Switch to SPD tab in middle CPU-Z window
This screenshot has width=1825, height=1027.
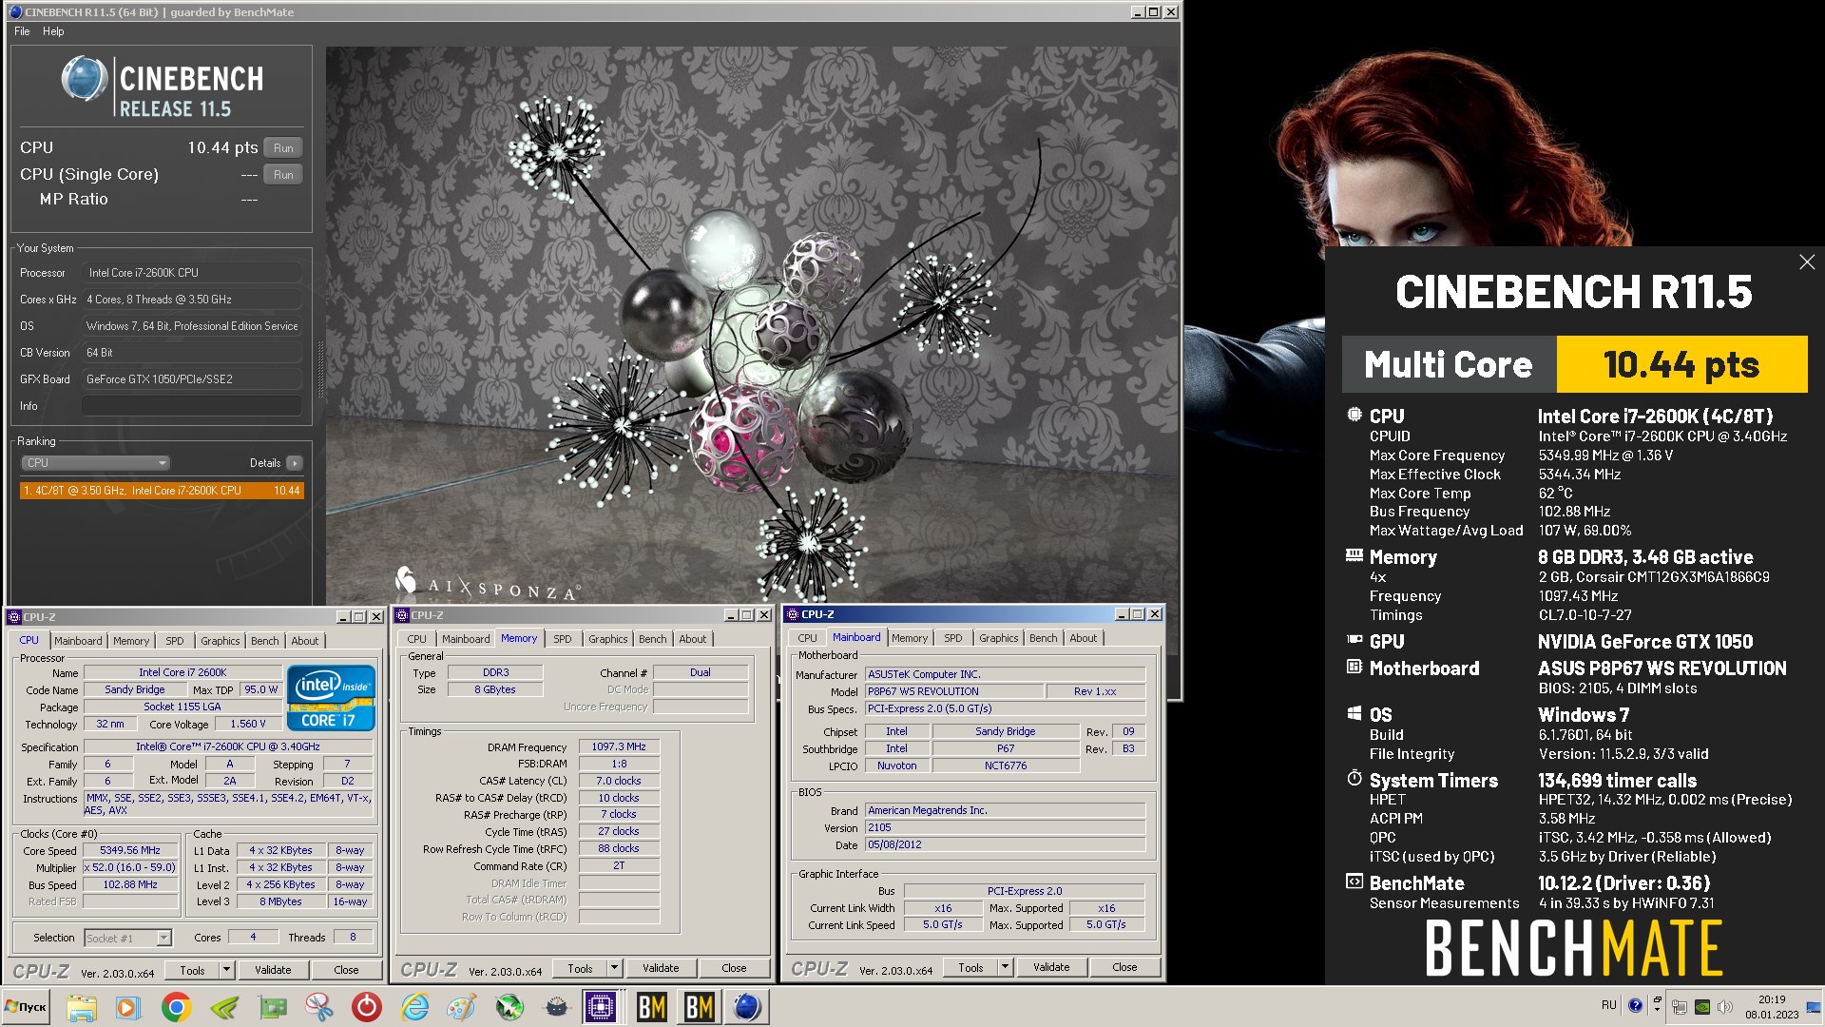click(x=563, y=639)
